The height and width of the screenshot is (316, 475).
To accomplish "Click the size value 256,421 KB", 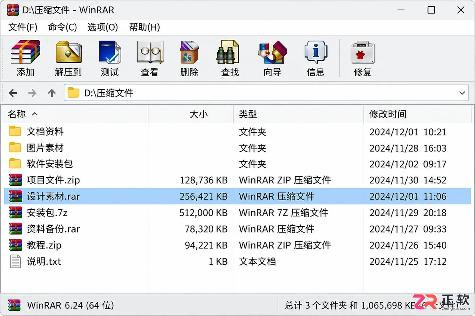I will pyautogui.click(x=203, y=196).
